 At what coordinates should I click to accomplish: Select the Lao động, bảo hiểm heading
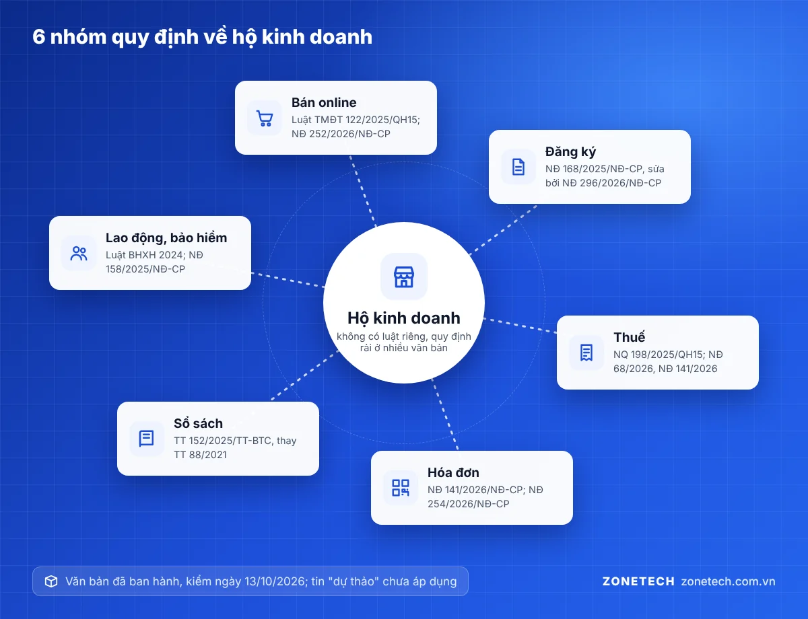(166, 238)
